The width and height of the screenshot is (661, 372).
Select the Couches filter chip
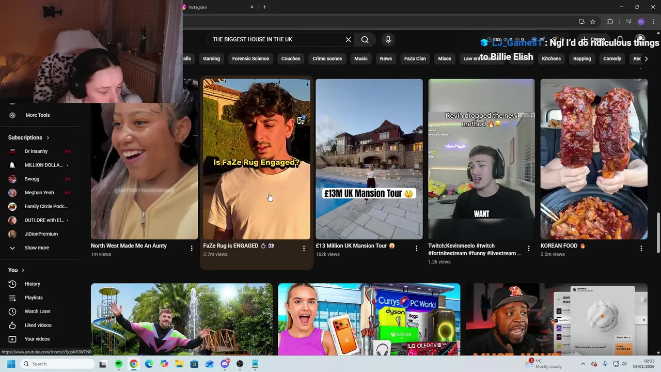[291, 59]
